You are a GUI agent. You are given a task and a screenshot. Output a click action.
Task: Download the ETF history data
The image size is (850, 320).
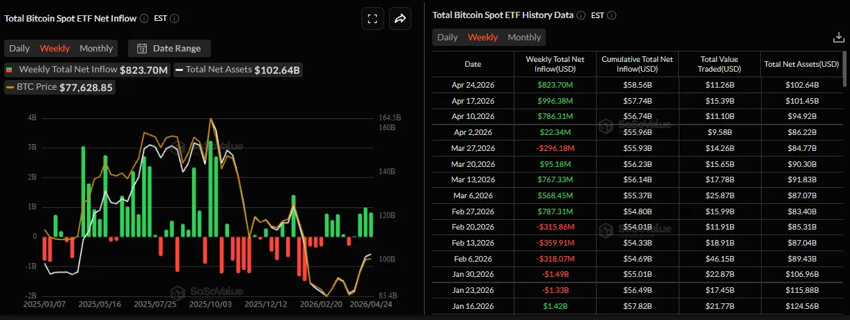pyautogui.click(x=838, y=38)
